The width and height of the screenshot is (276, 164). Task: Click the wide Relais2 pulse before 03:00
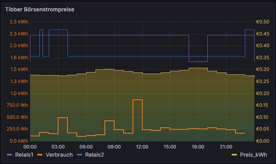(58, 30)
